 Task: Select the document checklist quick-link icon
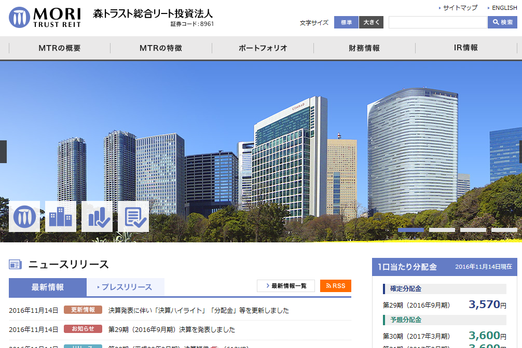point(133,215)
